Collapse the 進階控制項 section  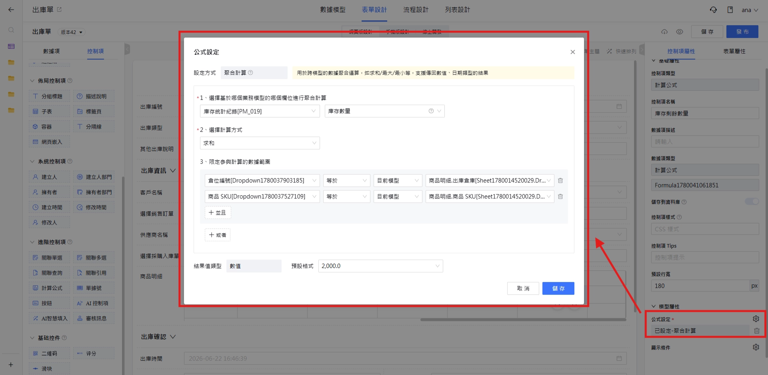pyautogui.click(x=32, y=242)
